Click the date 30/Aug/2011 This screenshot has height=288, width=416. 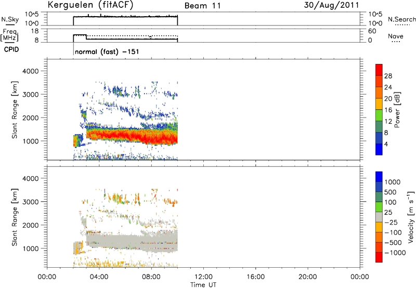tap(331, 5)
